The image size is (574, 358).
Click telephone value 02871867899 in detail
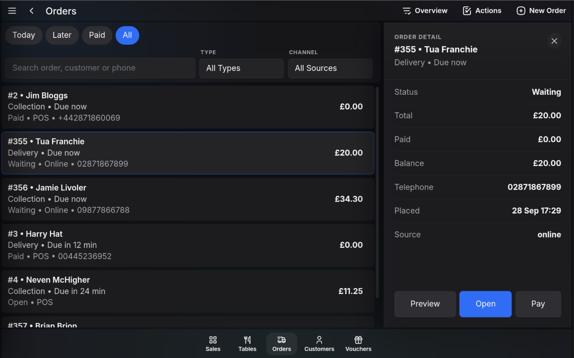534,187
